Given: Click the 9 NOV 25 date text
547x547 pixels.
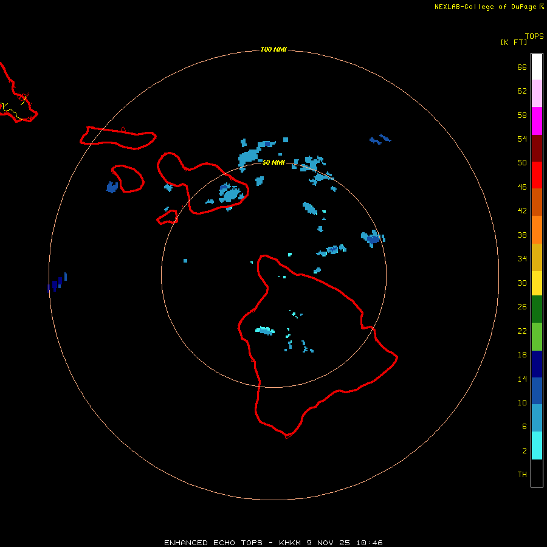Looking at the screenshot, I should pos(328,543).
